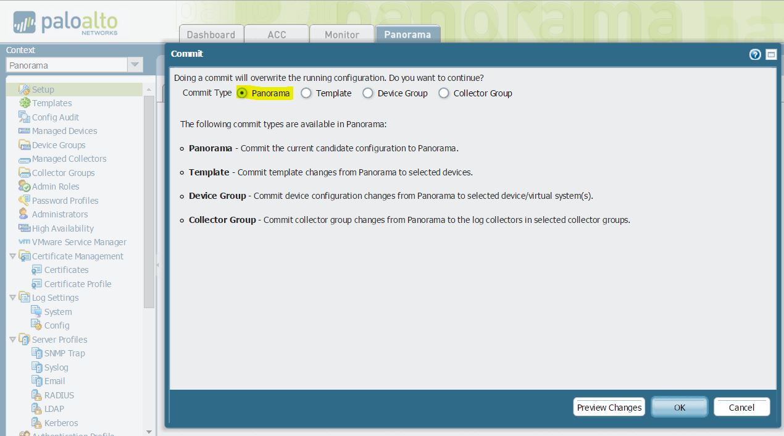Screen dimensions: 784x436
Task: Click the RADIUS server profile icon
Action: [x=37, y=395]
